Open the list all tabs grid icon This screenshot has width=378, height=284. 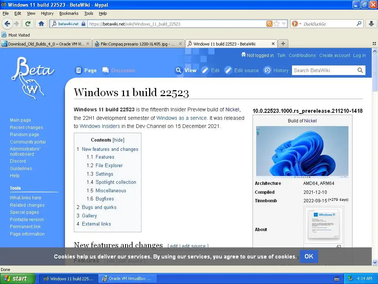(374, 44)
